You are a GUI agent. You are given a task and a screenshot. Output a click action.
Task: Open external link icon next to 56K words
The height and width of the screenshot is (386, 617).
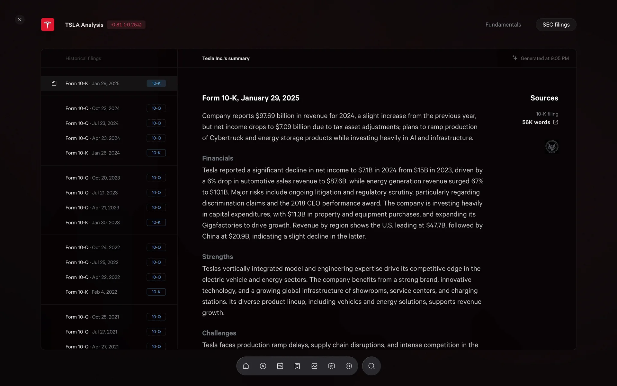point(556,122)
